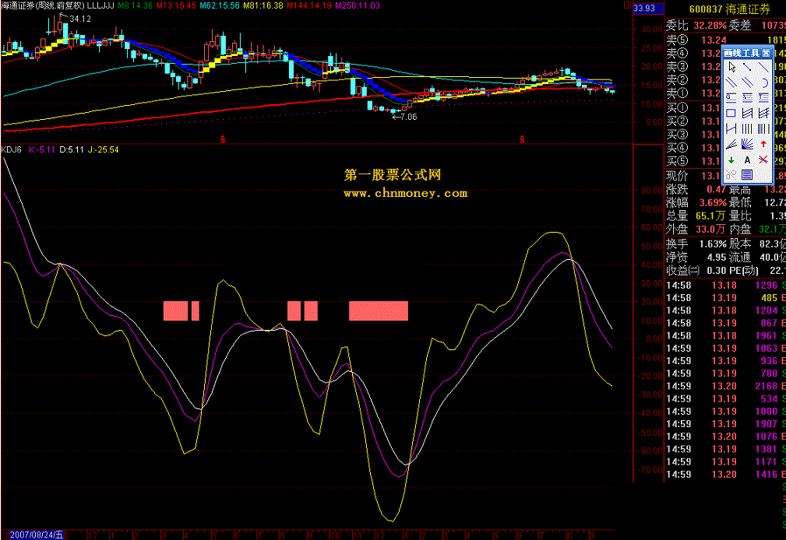
Task: Select the black-and-blue parallel lines tool
Action: pyautogui.click(x=731, y=82)
